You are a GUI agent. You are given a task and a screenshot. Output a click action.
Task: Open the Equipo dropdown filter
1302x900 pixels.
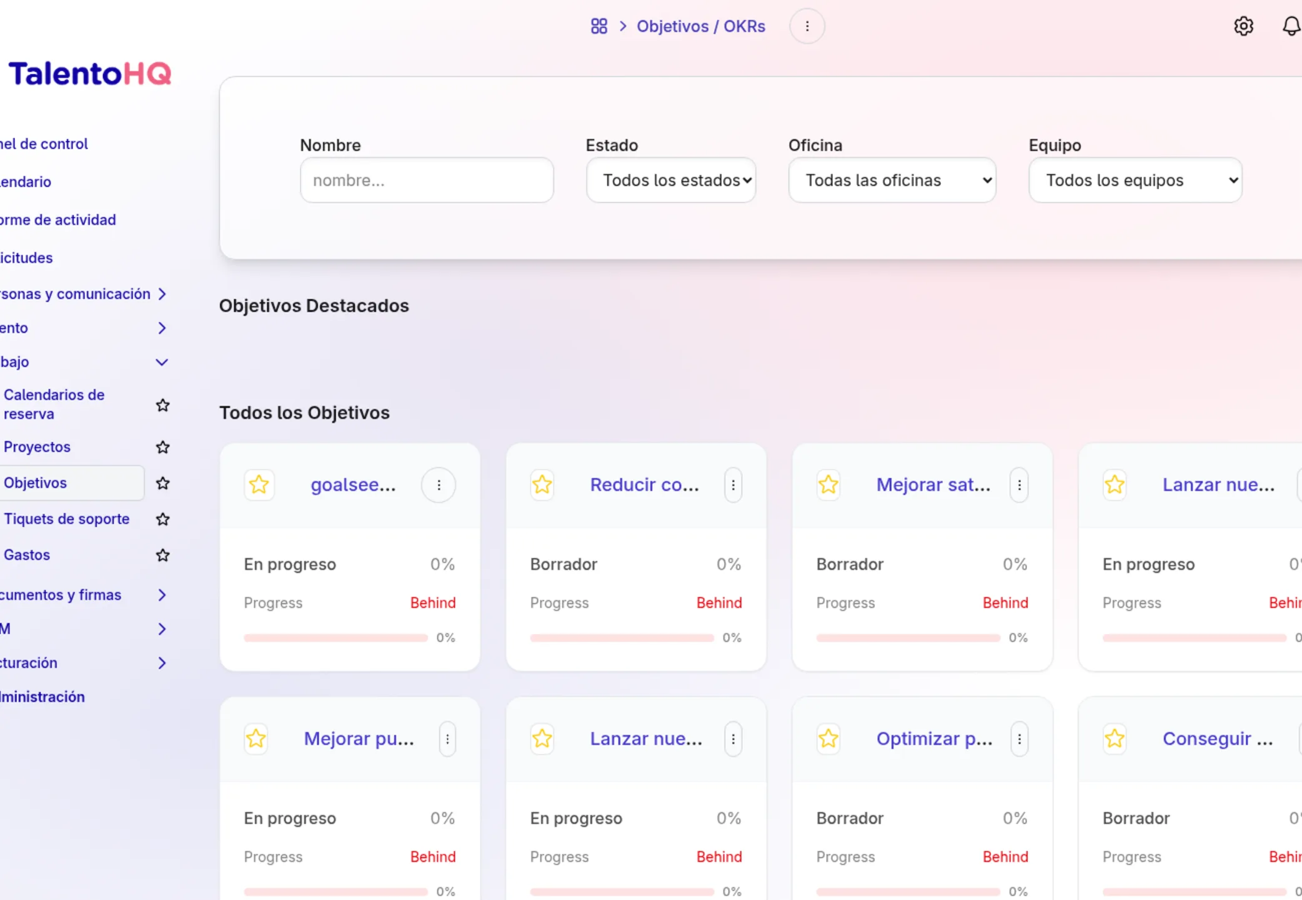click(x=1135, y=180)
